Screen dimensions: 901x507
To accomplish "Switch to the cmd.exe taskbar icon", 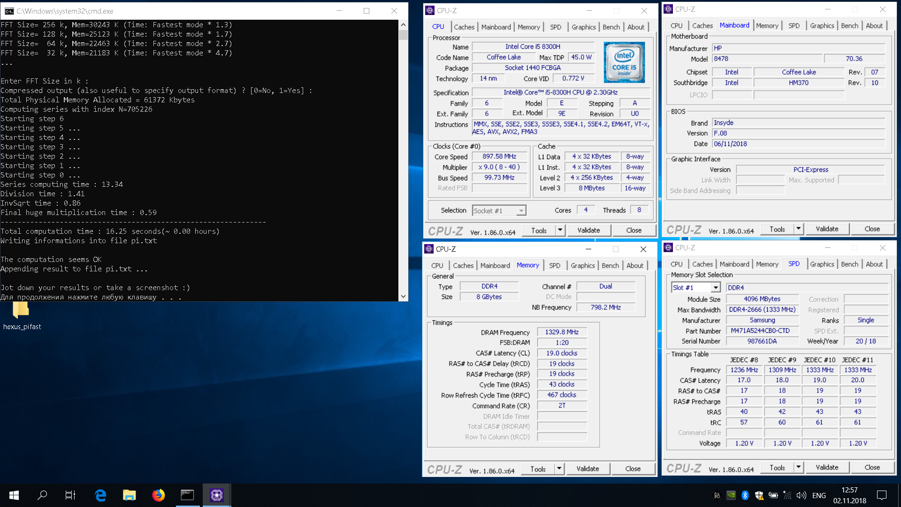I will click(187, 495).
